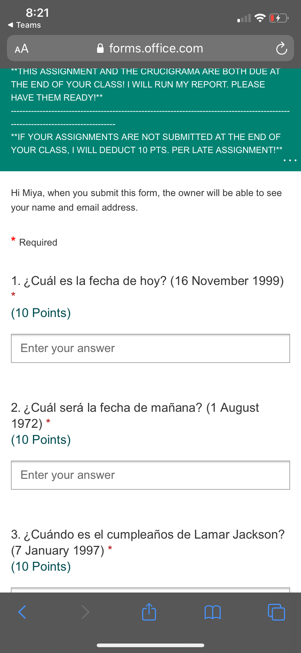The image size is (301, 653).
Task: Expand the three-dots menu in green header
Action: pyautogui.click(x=290, y=160)
